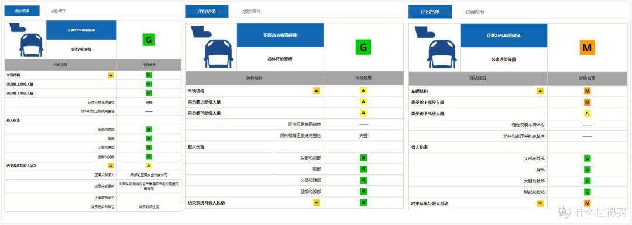Select 评价结果 tab in the left panel

pos(22,11)
